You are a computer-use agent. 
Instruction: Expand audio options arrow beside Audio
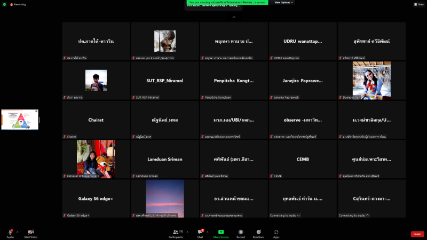pos(17,232)
